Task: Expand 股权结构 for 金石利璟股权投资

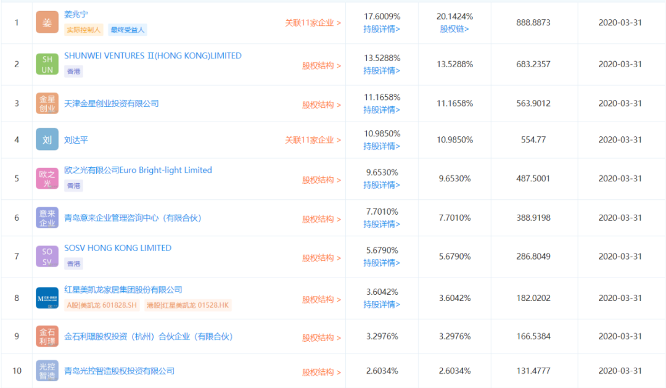Action: (x=321, y=337)
